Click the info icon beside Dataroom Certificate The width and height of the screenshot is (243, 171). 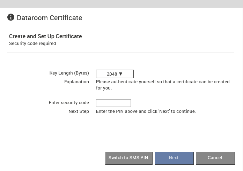(x=11, y=17)
